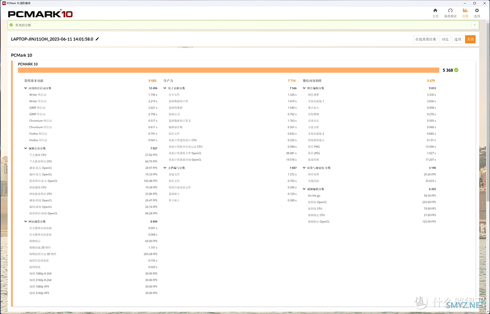Click the 光线追踪 row
The image size is (490, 314).
pos(372,181)
